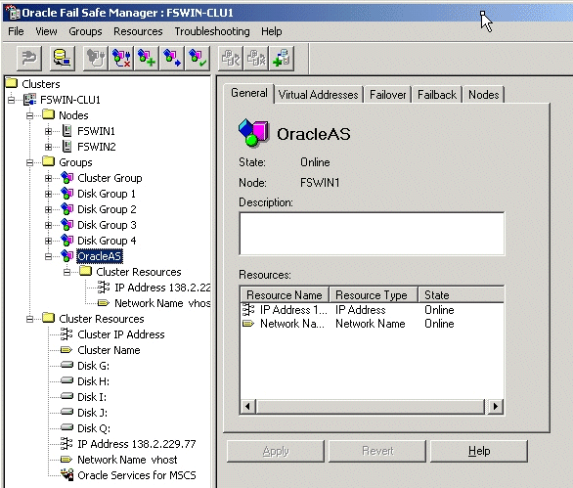Switch to the Nodes tab
This screenshot has height=488, width=573.
483,95
